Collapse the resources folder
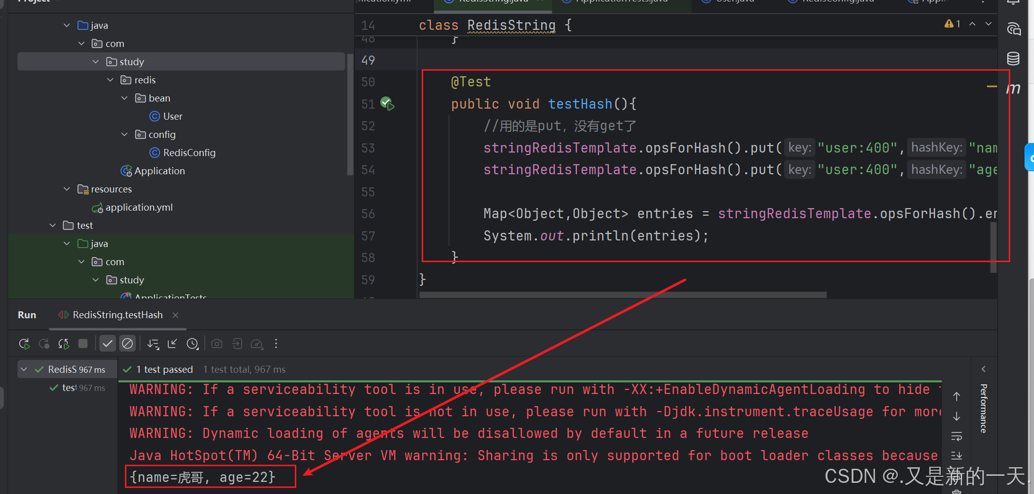1034x494 pixels. point(67,189)
